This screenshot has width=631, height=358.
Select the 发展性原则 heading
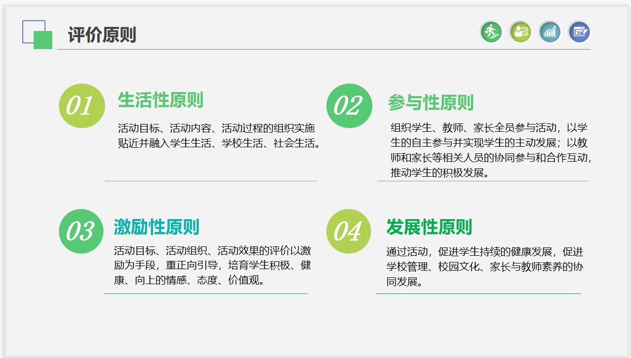429,227
